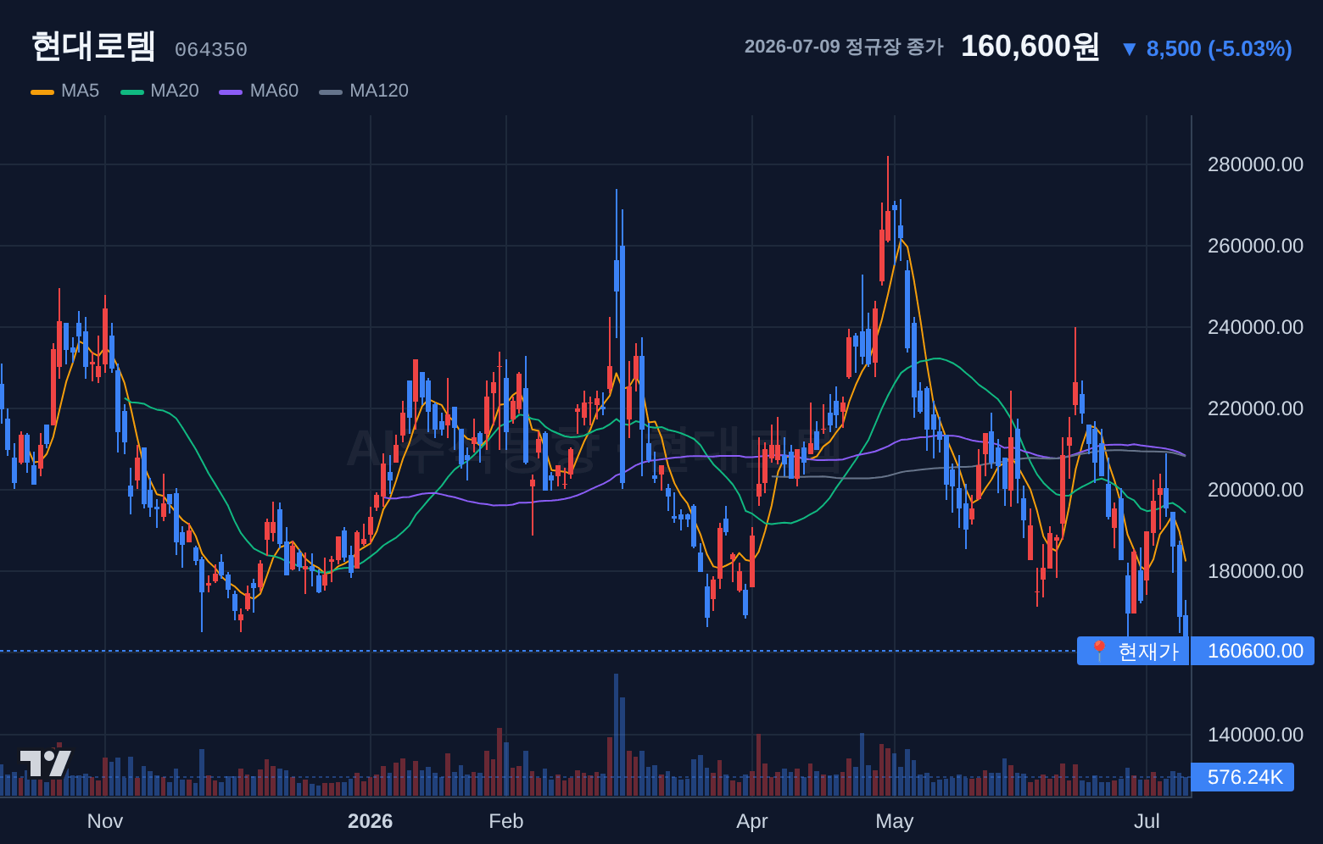Viewport: 1323px width, 844px height.
Task: Click the red pin icon beside 현재가
Action: 1099,651
